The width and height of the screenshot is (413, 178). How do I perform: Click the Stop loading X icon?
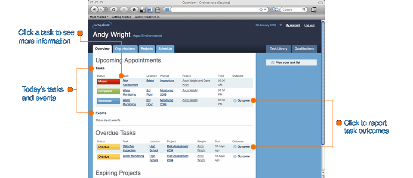pyautogui.click(x=124, y=9)
